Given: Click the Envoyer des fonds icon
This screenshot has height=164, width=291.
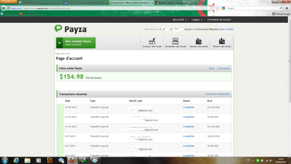Looking at the screenshot, I should pos(152,41).
